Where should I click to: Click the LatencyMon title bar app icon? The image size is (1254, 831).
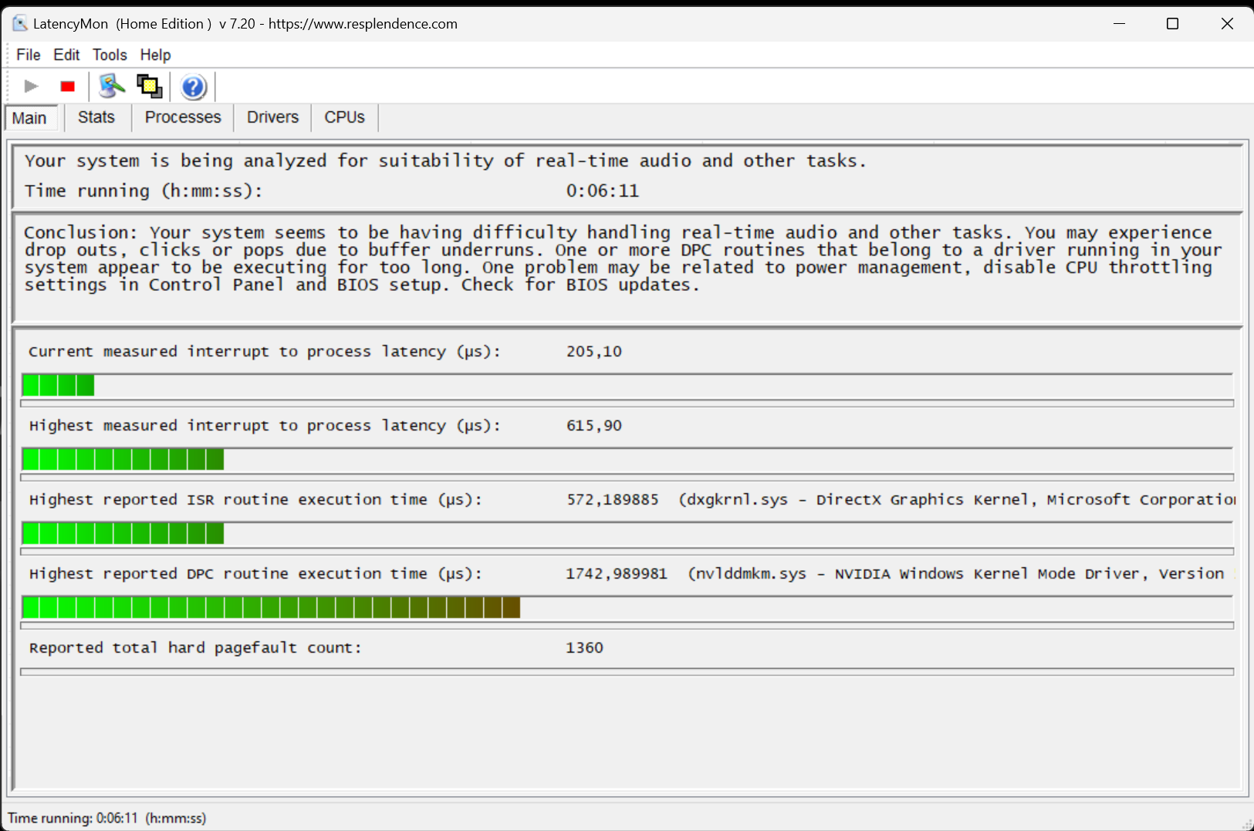19,24
